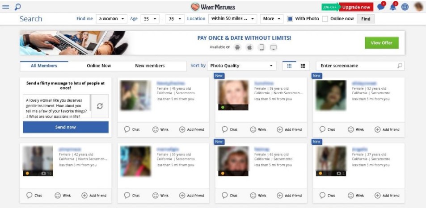Chat with the 37 years old member

(327, 195)
